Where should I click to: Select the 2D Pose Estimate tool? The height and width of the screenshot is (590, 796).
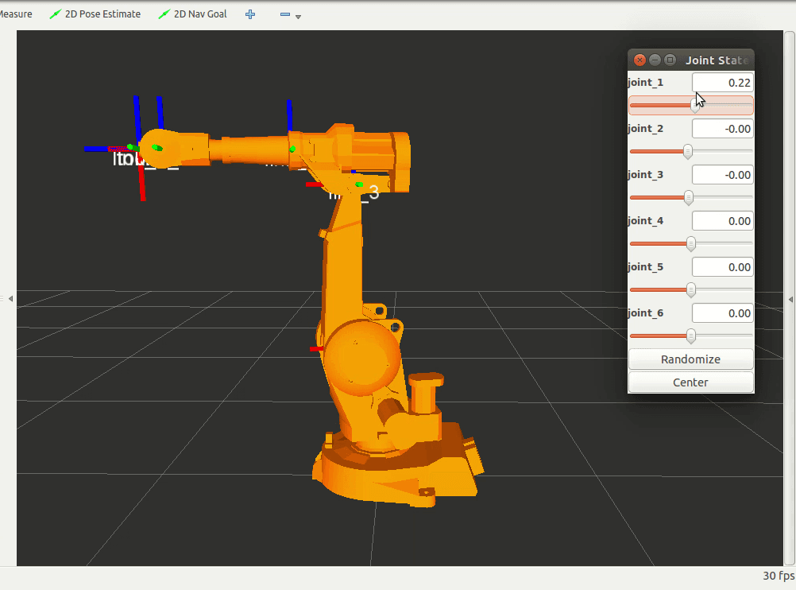pyautogui.click(x=95, y=14)
